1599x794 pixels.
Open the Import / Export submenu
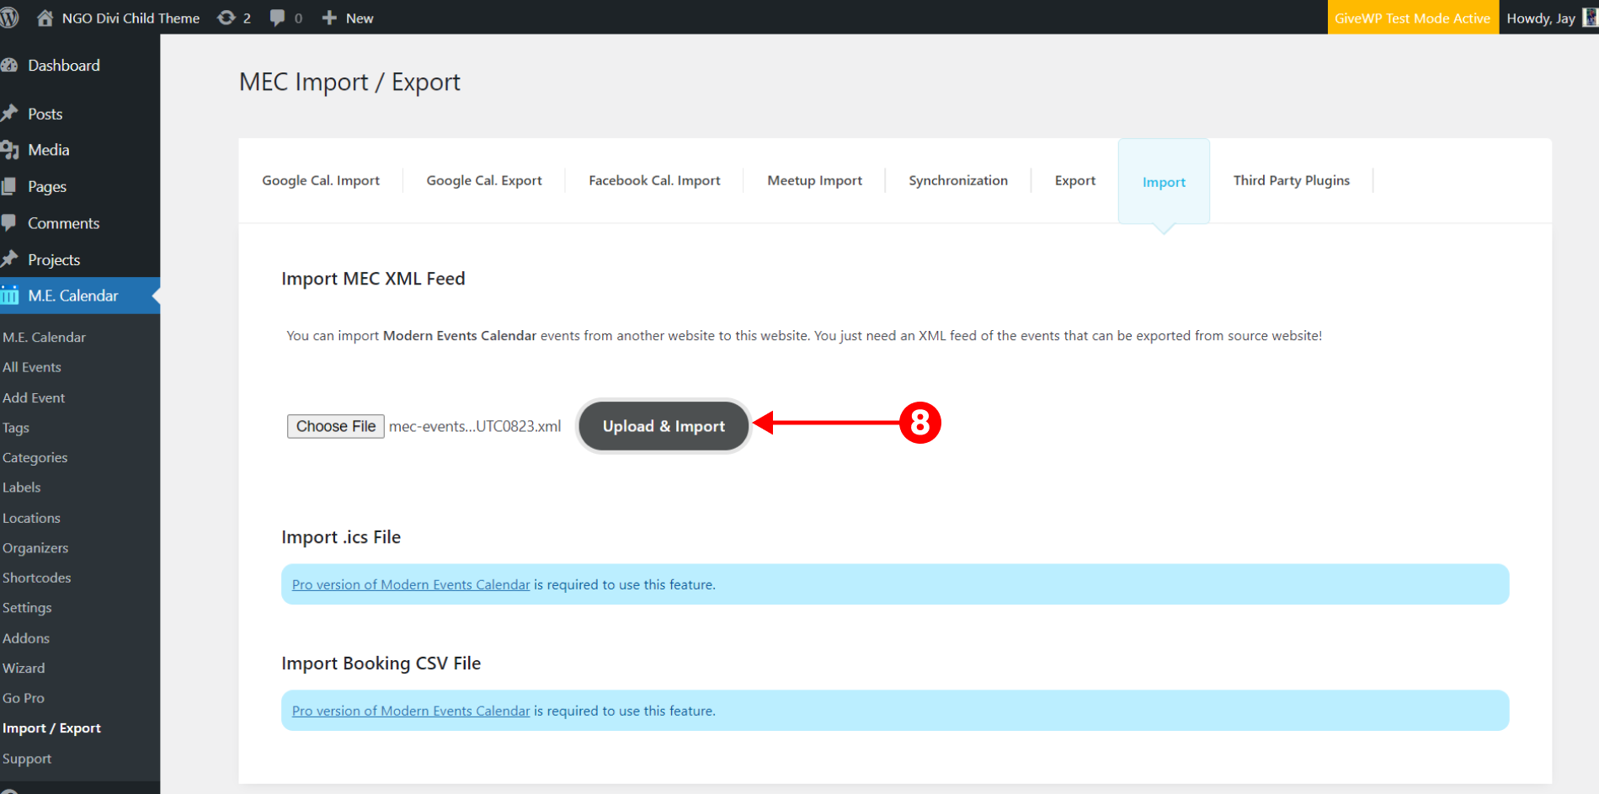[x=51, y=728]
